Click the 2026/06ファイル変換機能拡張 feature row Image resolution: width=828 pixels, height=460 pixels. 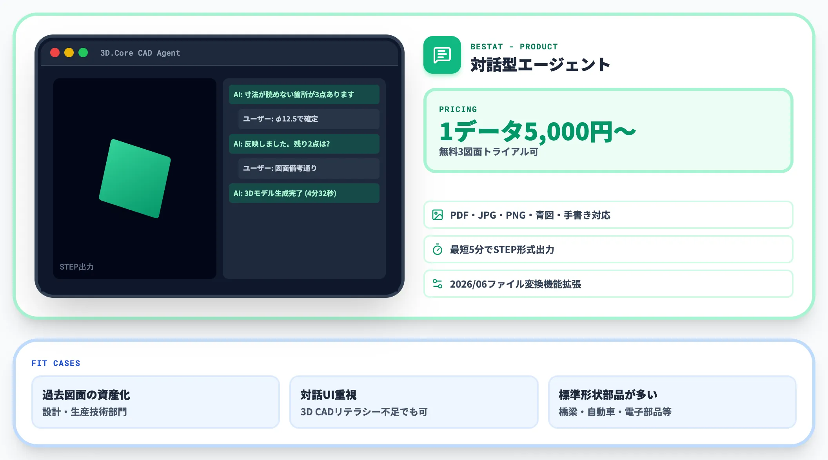pyautogui.click(x=608, y=284)
